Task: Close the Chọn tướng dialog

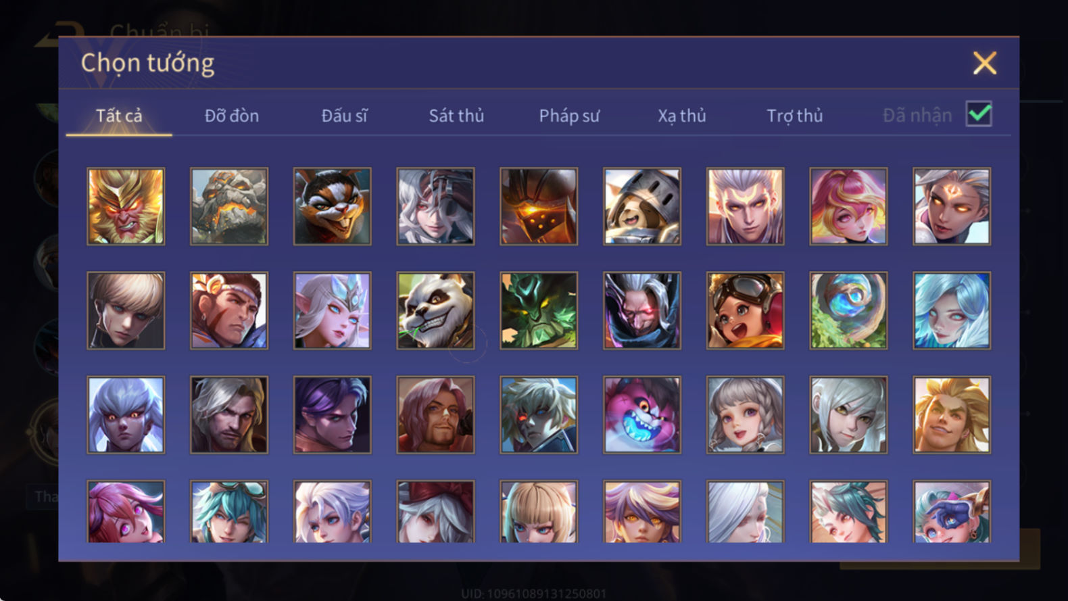Action: click(985, 63)
